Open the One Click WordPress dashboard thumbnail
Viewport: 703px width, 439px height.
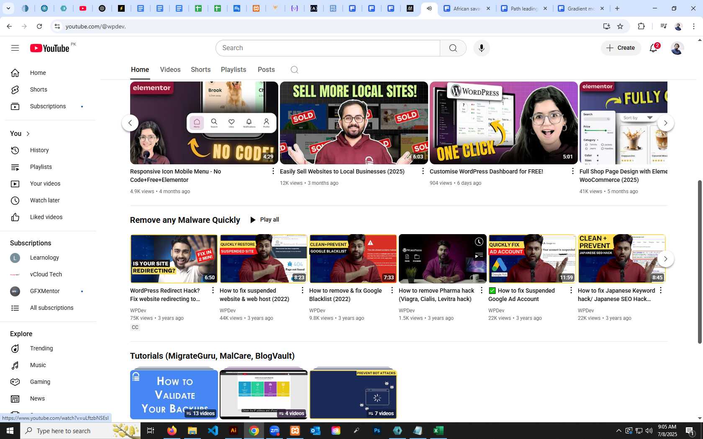click(x=504, y=123)
